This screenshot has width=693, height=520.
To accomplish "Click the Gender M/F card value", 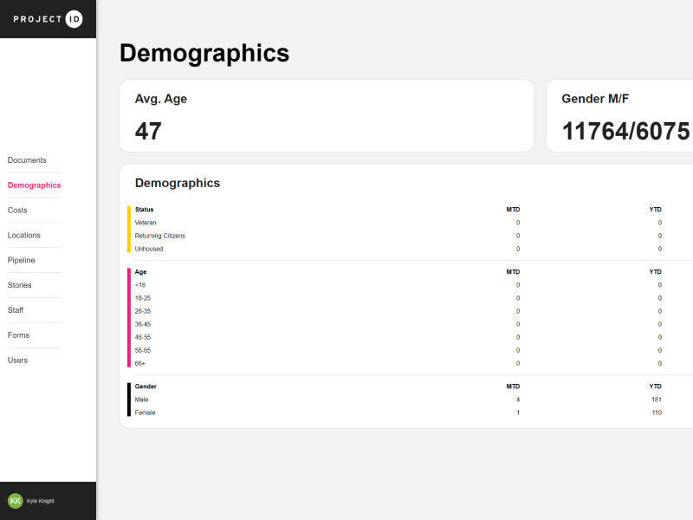I will point(625,132).
